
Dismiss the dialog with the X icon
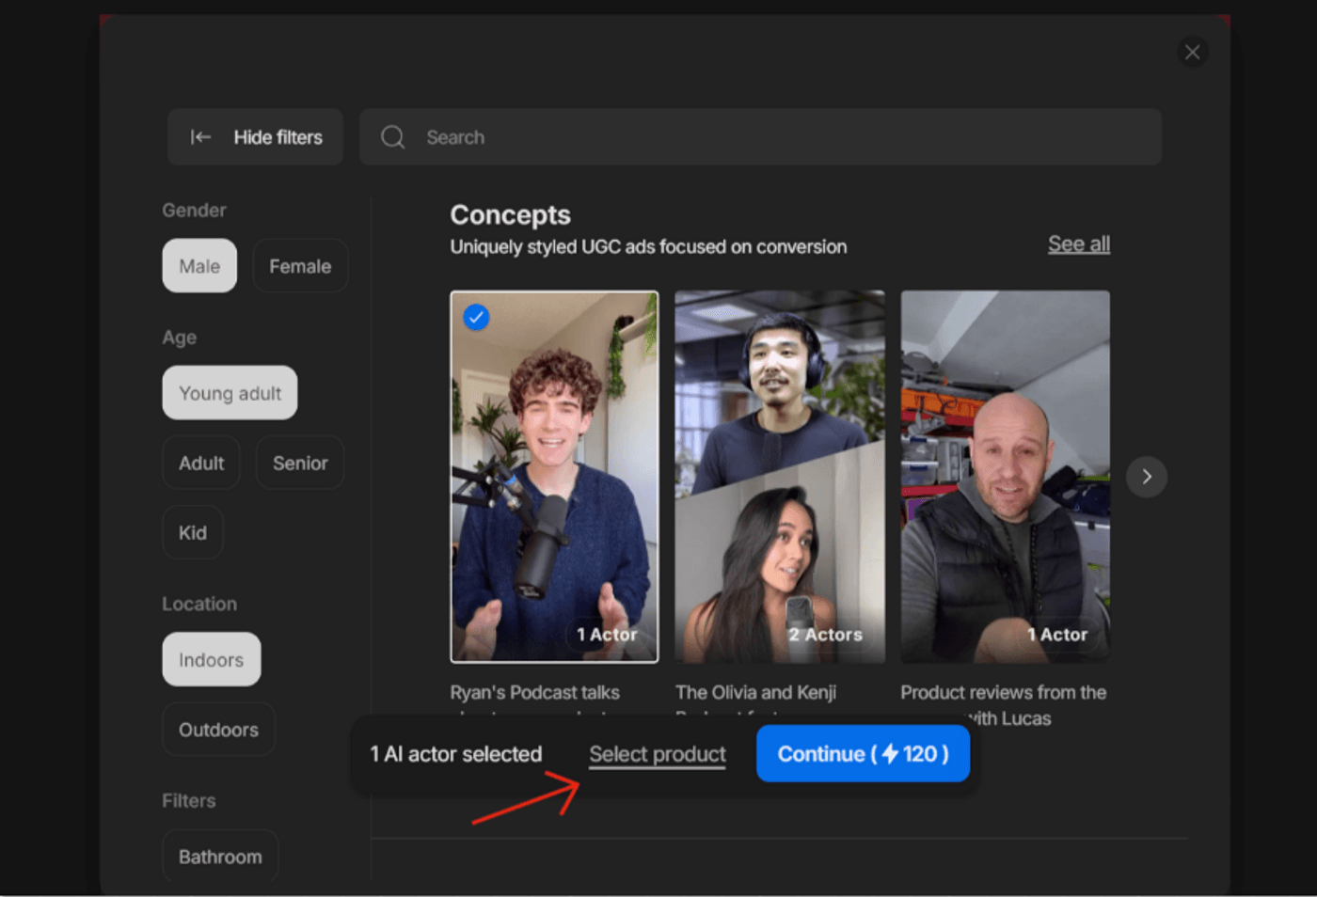click(1192, 52)
